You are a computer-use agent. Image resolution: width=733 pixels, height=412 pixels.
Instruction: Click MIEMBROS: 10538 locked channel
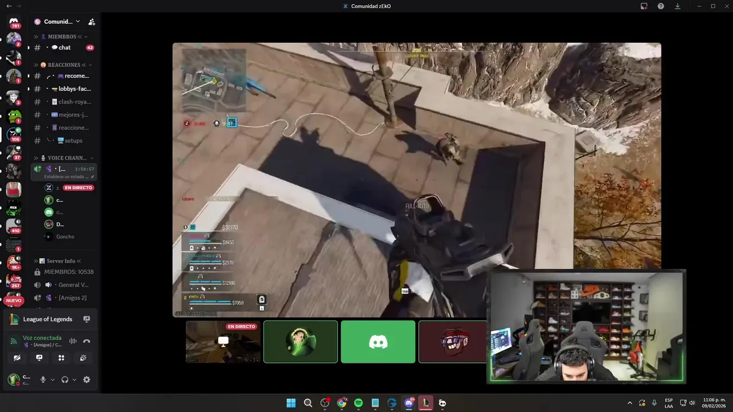[64, 272]
